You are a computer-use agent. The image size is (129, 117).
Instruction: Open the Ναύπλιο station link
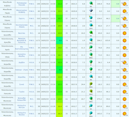[x=22, y=33]
